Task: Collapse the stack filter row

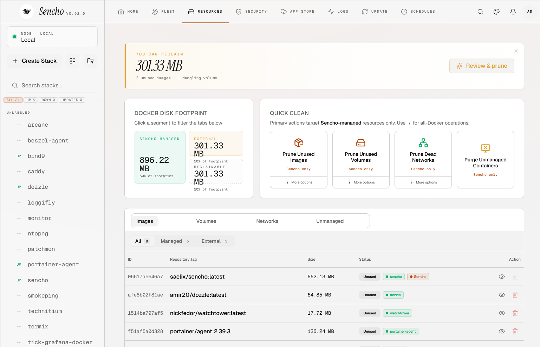Action: click(99, 100)
